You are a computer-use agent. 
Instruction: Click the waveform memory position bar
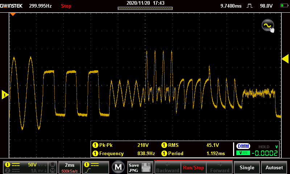[x=145, y=8]
